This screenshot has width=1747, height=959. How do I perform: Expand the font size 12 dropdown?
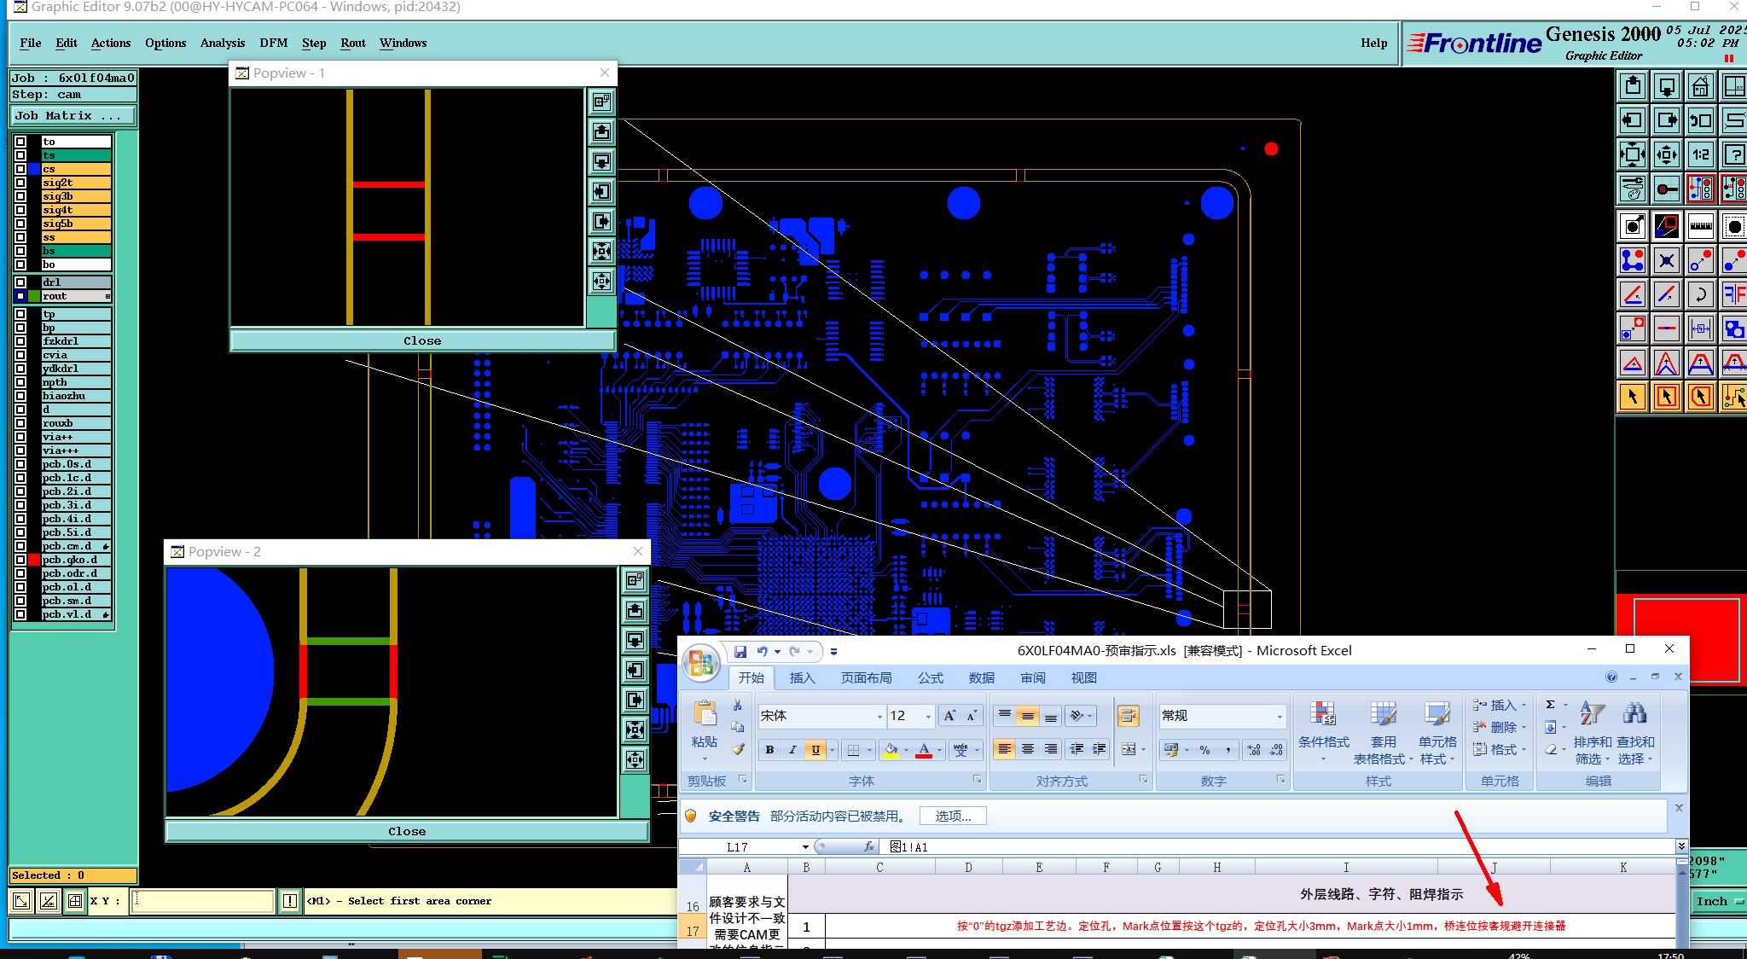928,717
